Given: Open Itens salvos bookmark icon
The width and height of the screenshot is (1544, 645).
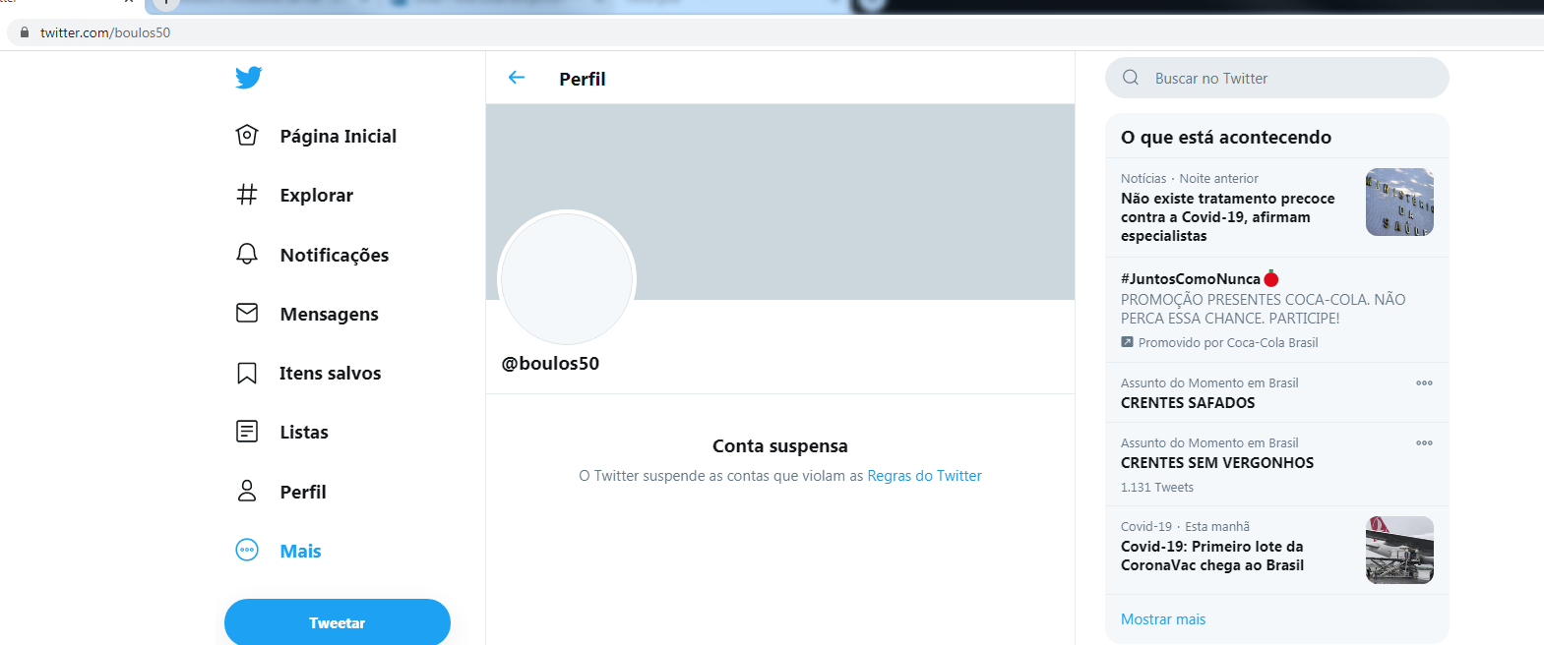Looking at the screenshot, I should point(247,373).
